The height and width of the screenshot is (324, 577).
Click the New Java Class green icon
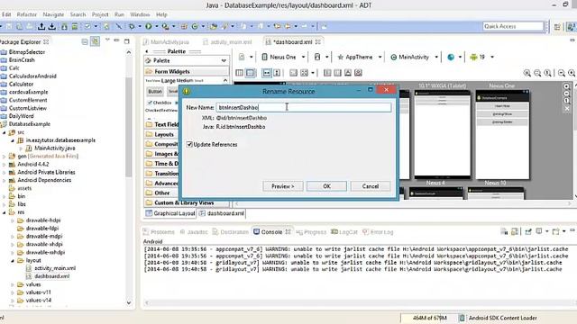pos(195,26)
